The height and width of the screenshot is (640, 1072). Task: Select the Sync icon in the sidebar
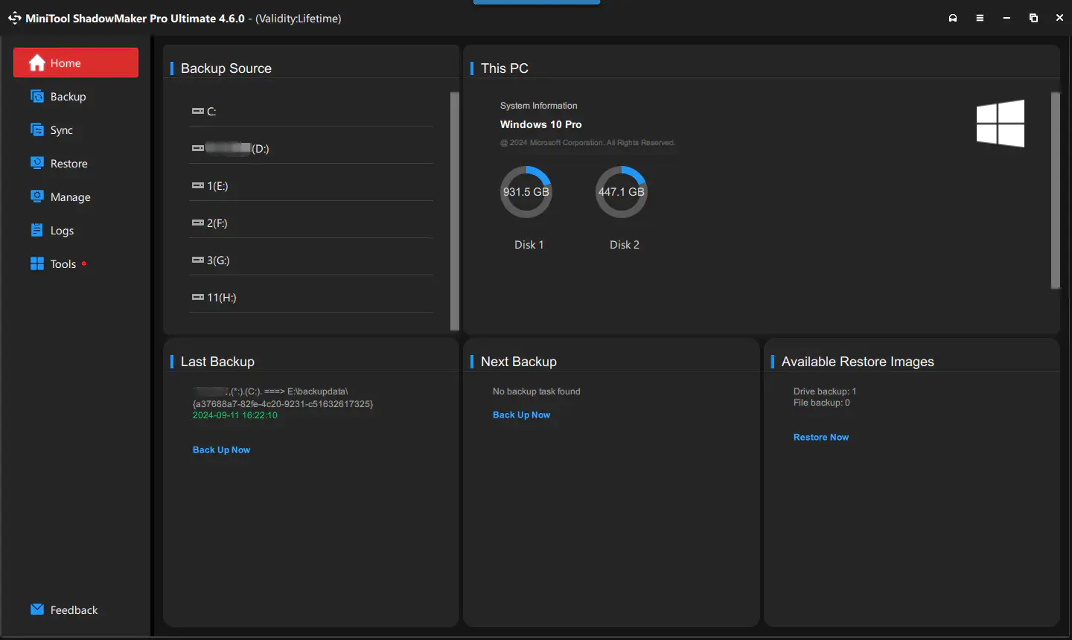[x=38, y=129]
